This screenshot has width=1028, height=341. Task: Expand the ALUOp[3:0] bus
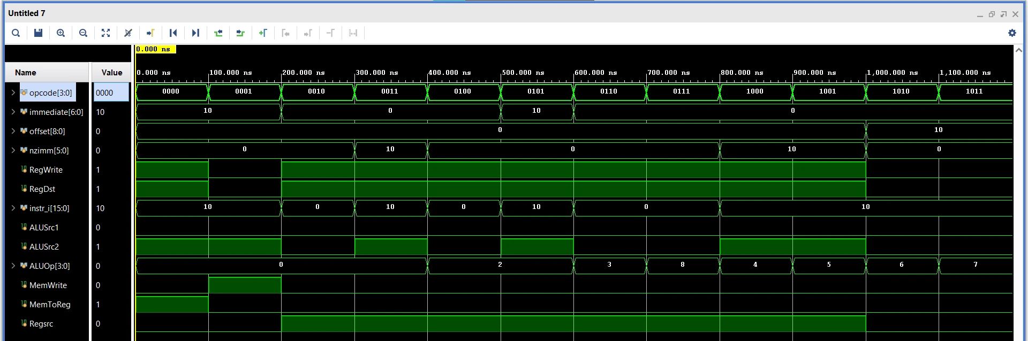pyautogui.click(x=13, y=266)
